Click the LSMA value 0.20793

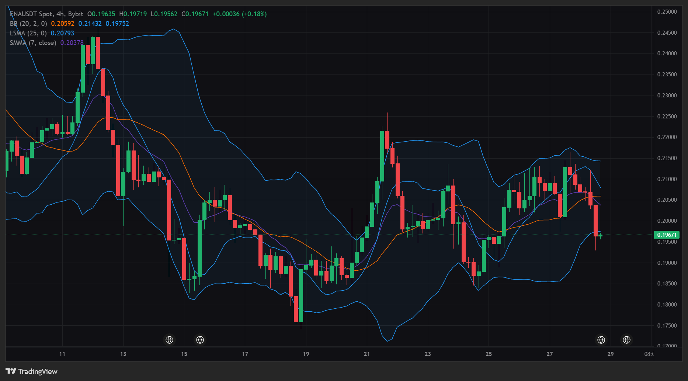62,33
